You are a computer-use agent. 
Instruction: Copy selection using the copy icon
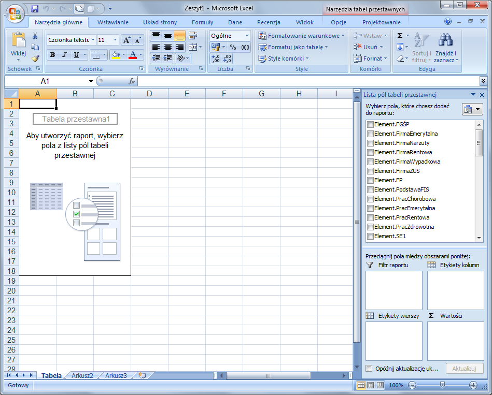click(x=35, y=47)
